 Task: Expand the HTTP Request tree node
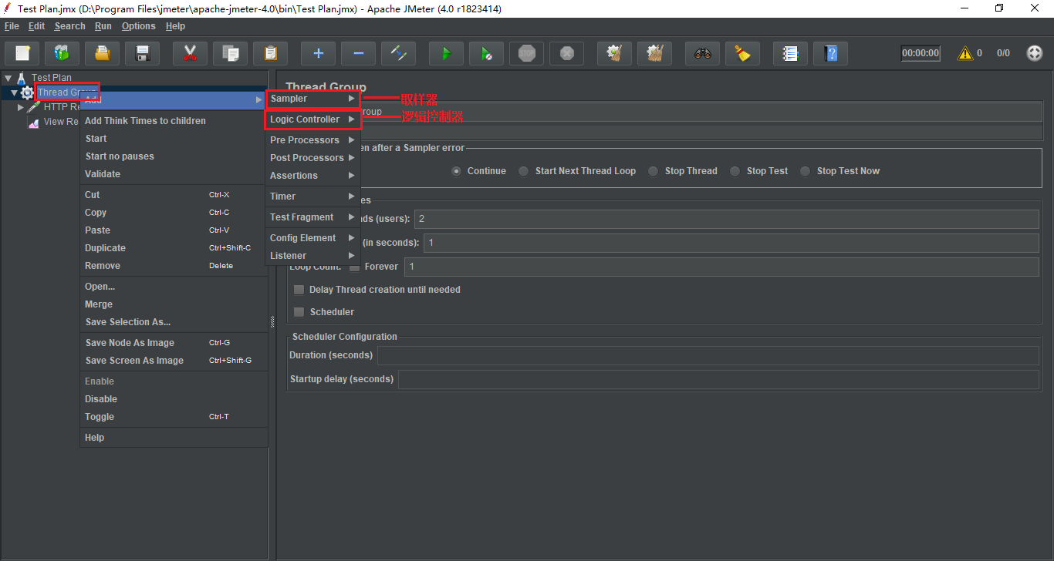point(21,107)
